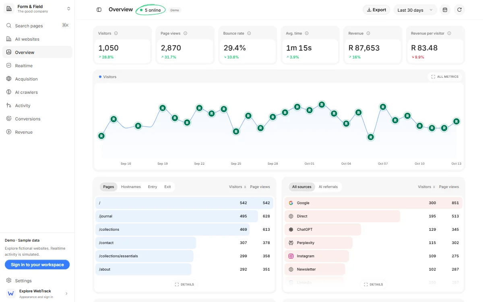Open the calendar date picker icon
Image resolution: width=483 pixels, height=302 pixels.
(445, 10)
